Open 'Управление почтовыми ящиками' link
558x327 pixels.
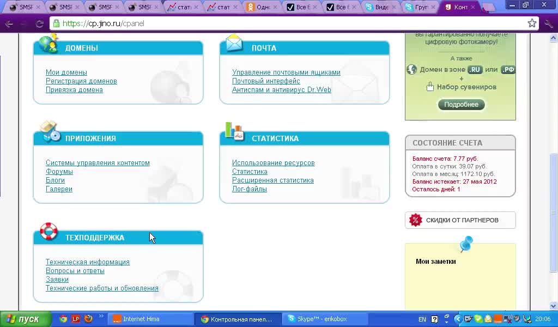tap(286, 72)
